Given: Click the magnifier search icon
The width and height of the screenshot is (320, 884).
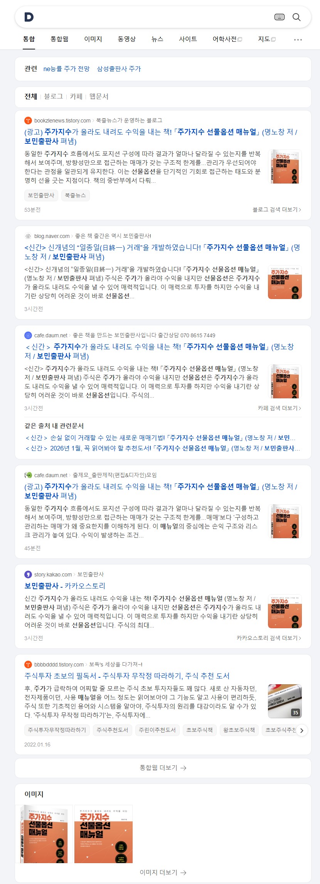Looking at the screenshot, I should (296, 17).
